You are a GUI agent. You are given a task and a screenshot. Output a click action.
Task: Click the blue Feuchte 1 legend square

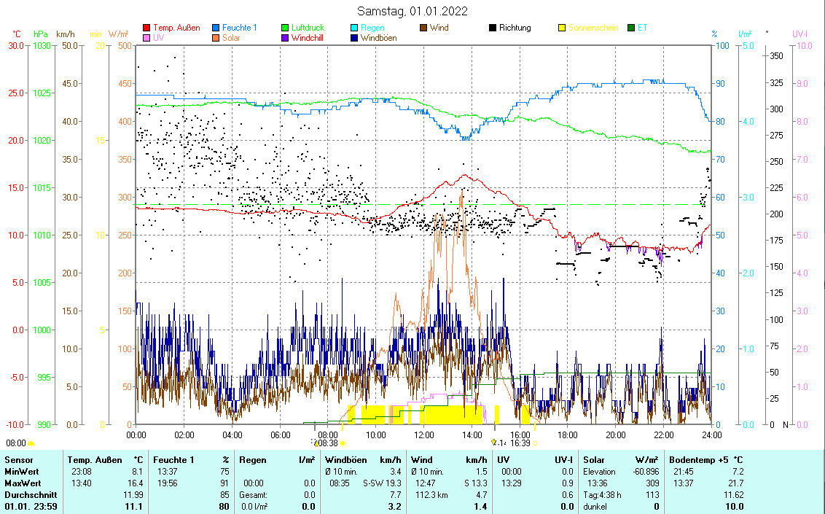[x=216, y=28]
